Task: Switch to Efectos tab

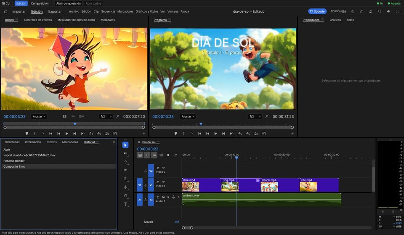Action: point(51,142)
